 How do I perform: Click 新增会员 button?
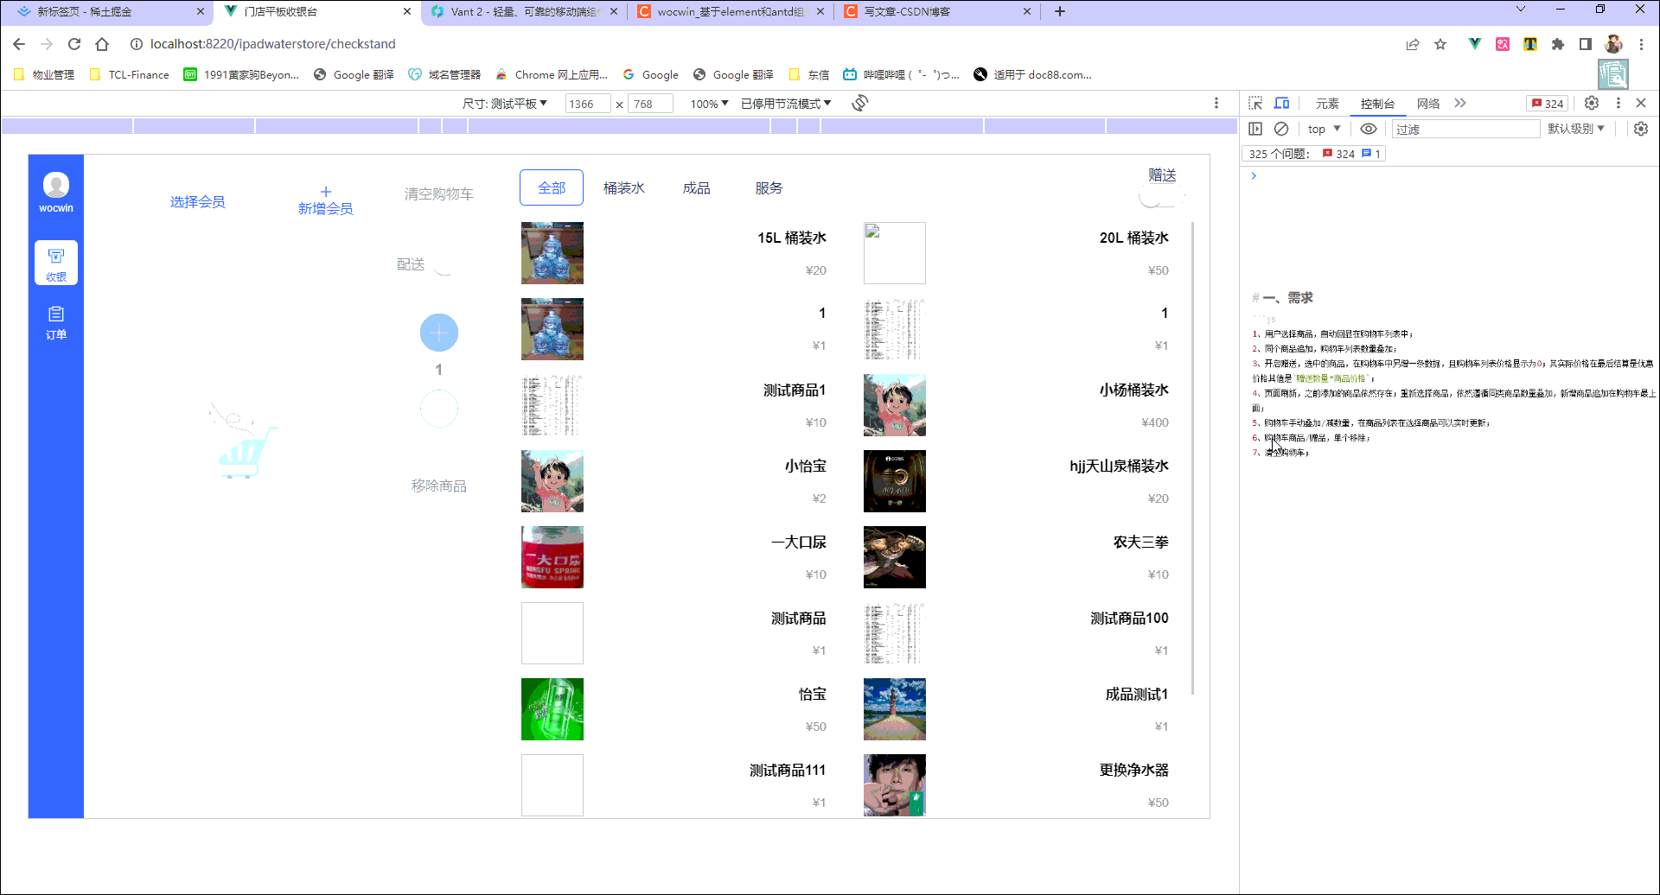(325, 200)
